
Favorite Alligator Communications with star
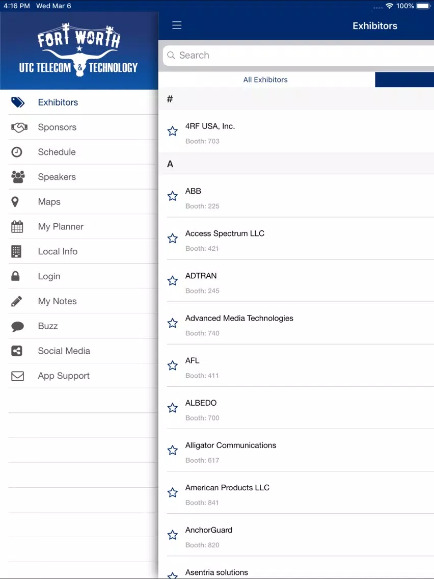[172, 450]
